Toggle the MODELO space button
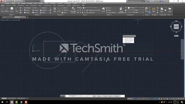The width and height of the screenshot is (185, 104). pos(130,99)
